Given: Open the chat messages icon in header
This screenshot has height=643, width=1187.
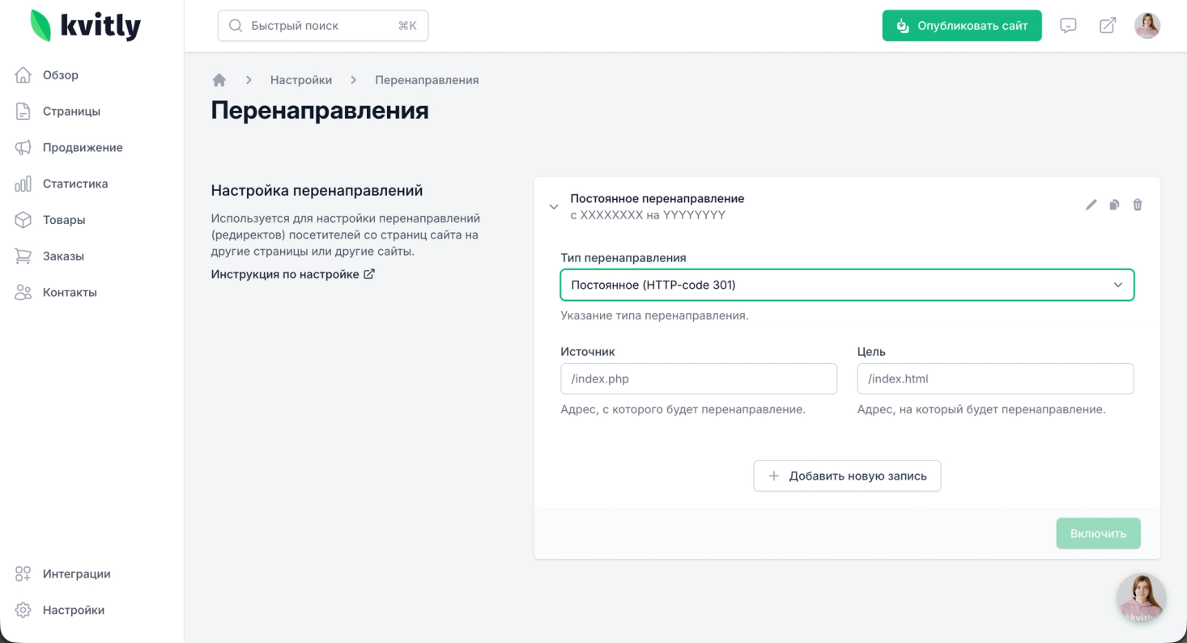Looking at the screenshot, I should pos(1069,26).
